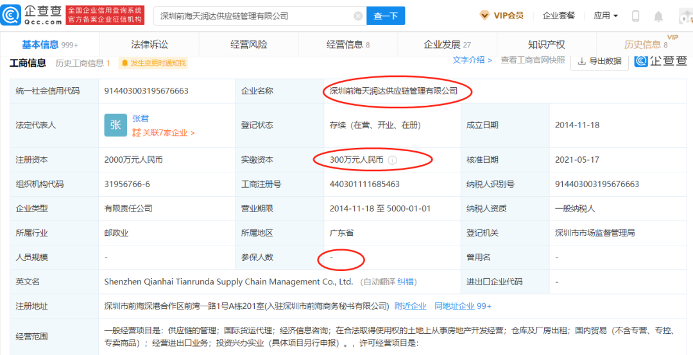Viewport: 693px width, 355px height.
Task: Open notifications bell icon
Action: 658,16
